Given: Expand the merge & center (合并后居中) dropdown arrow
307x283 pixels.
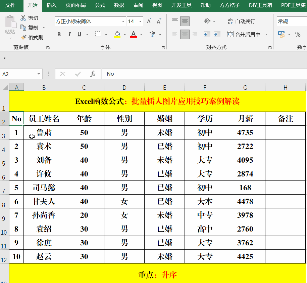Looking at the screenshot, I should click(x=266, y=34).
